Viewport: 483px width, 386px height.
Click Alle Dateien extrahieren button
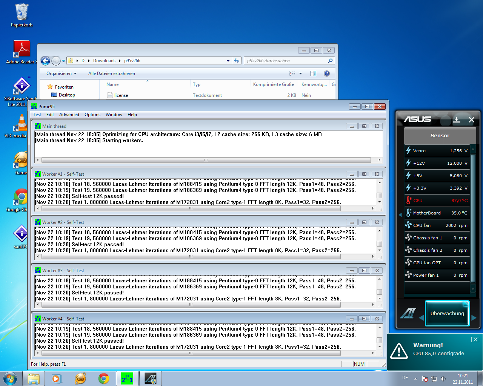tap(112, 74)
